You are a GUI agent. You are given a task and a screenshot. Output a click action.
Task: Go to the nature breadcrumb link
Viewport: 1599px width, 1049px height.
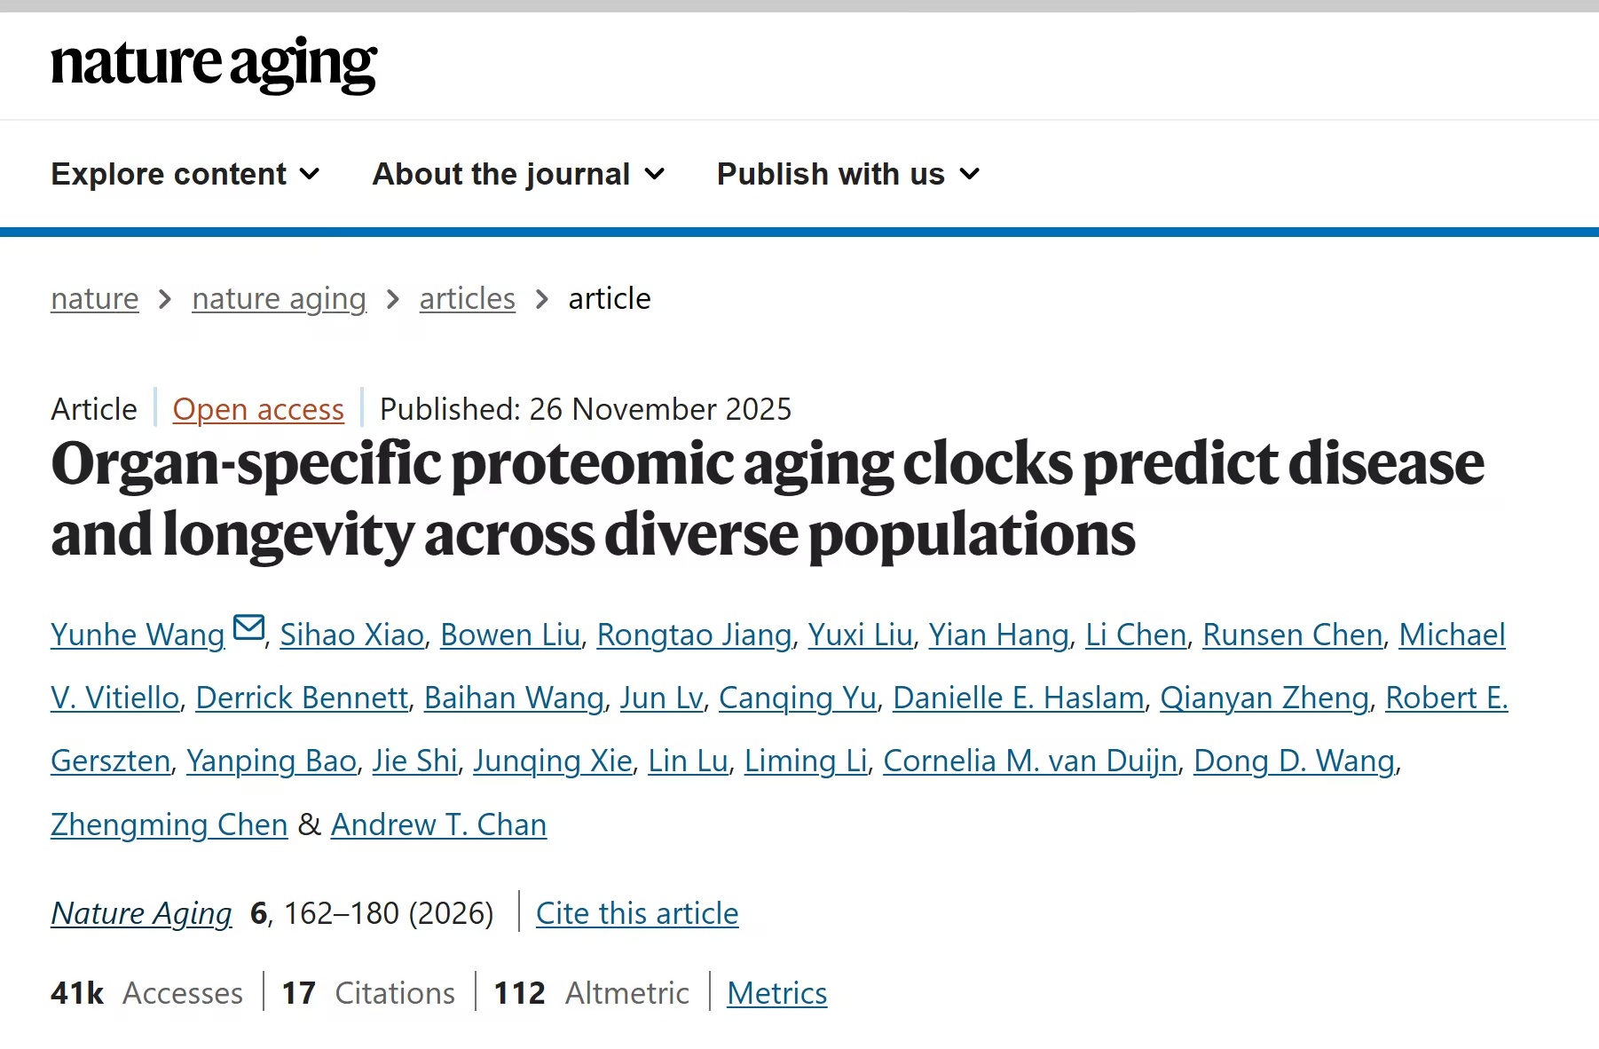(x=95, y=299)
